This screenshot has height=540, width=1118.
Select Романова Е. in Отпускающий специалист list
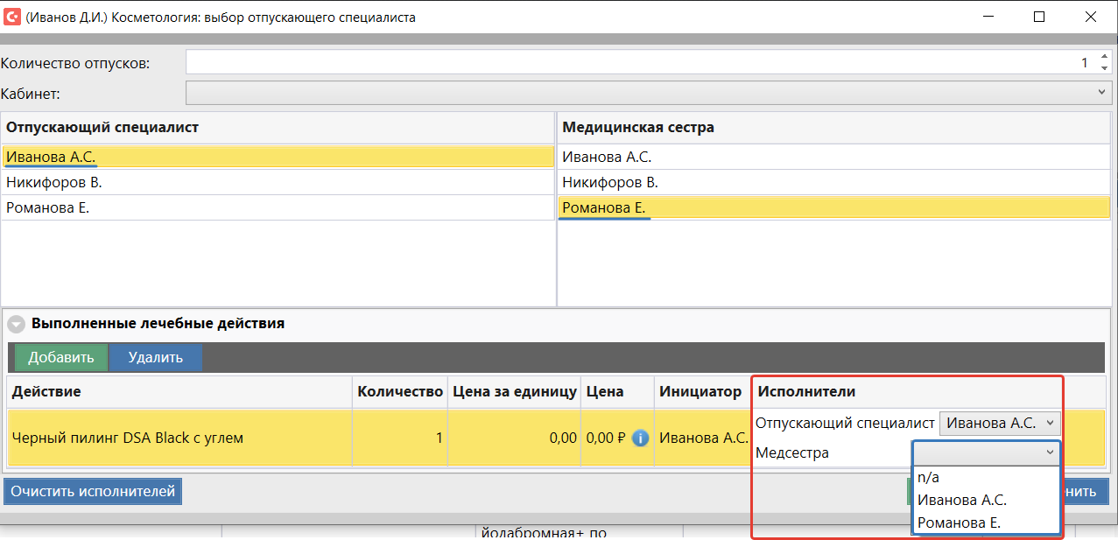48,208
